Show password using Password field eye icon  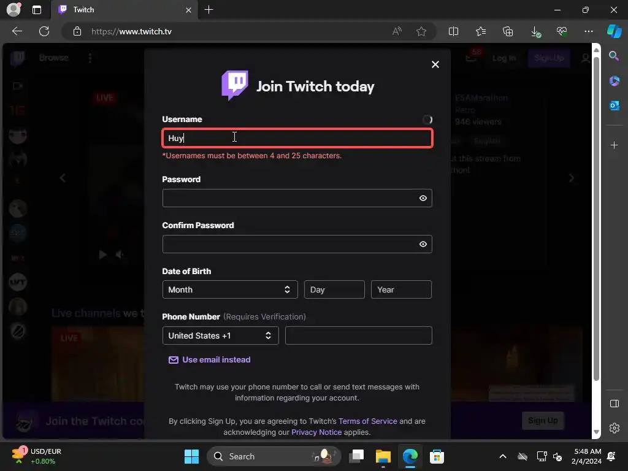[x=423, y=198]
